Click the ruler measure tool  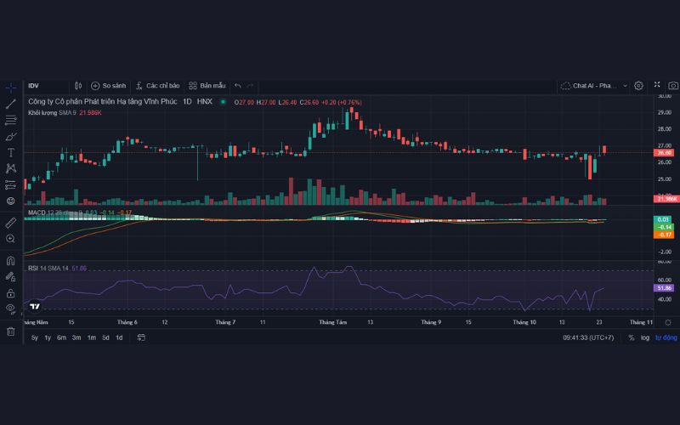11,222
